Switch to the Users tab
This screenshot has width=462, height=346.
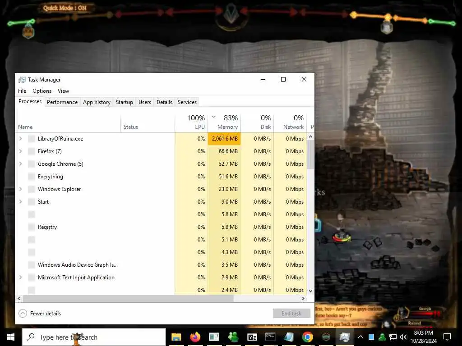click(x=145, y=102)
